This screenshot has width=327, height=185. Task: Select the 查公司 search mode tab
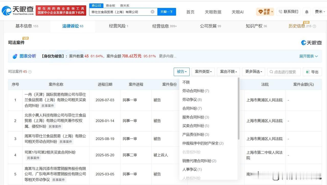96,6
